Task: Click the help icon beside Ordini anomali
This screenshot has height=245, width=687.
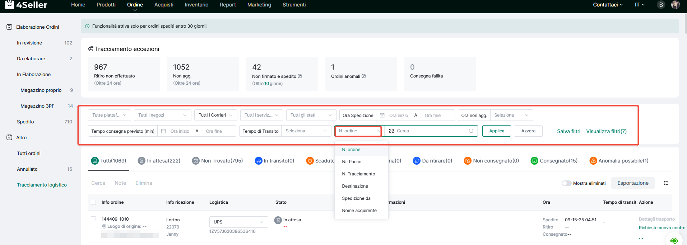Action: 364,76
